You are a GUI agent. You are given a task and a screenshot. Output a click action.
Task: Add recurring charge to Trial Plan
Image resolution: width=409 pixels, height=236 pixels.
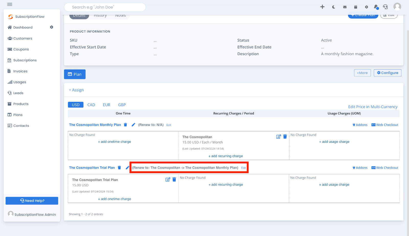pyautogui.click(x=226, y=185)
